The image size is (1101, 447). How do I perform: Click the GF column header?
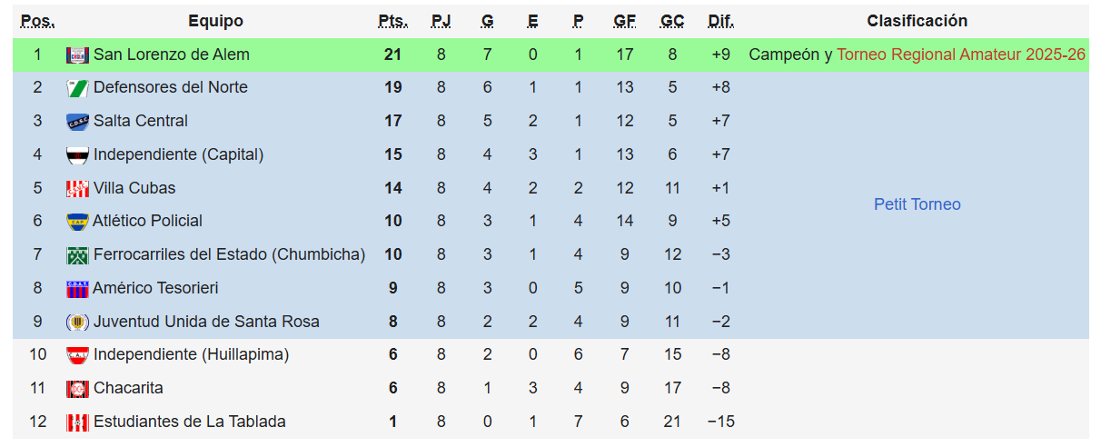[x=624, y=21]
